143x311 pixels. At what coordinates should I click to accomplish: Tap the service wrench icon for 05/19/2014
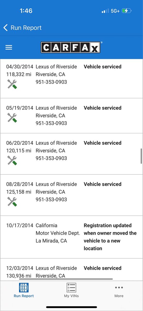point(12,118)
